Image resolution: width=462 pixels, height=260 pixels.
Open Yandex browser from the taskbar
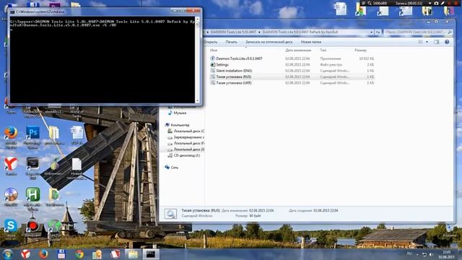tap(26, 254)
